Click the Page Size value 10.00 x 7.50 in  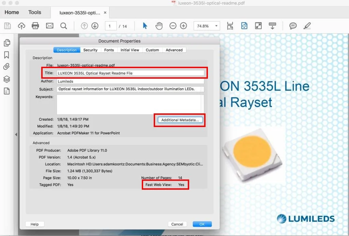(79, 178)
